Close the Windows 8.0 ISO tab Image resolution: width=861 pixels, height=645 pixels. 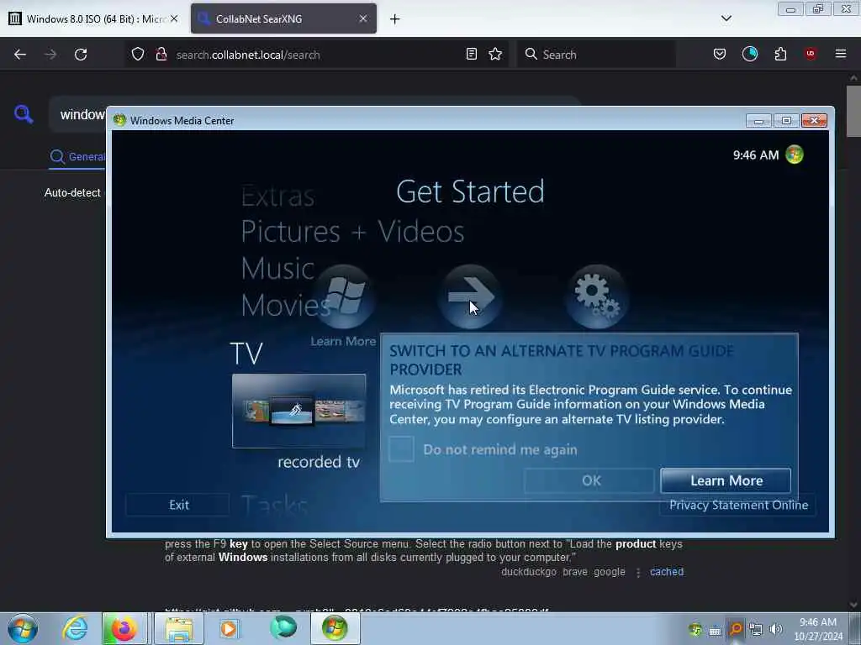174,18
